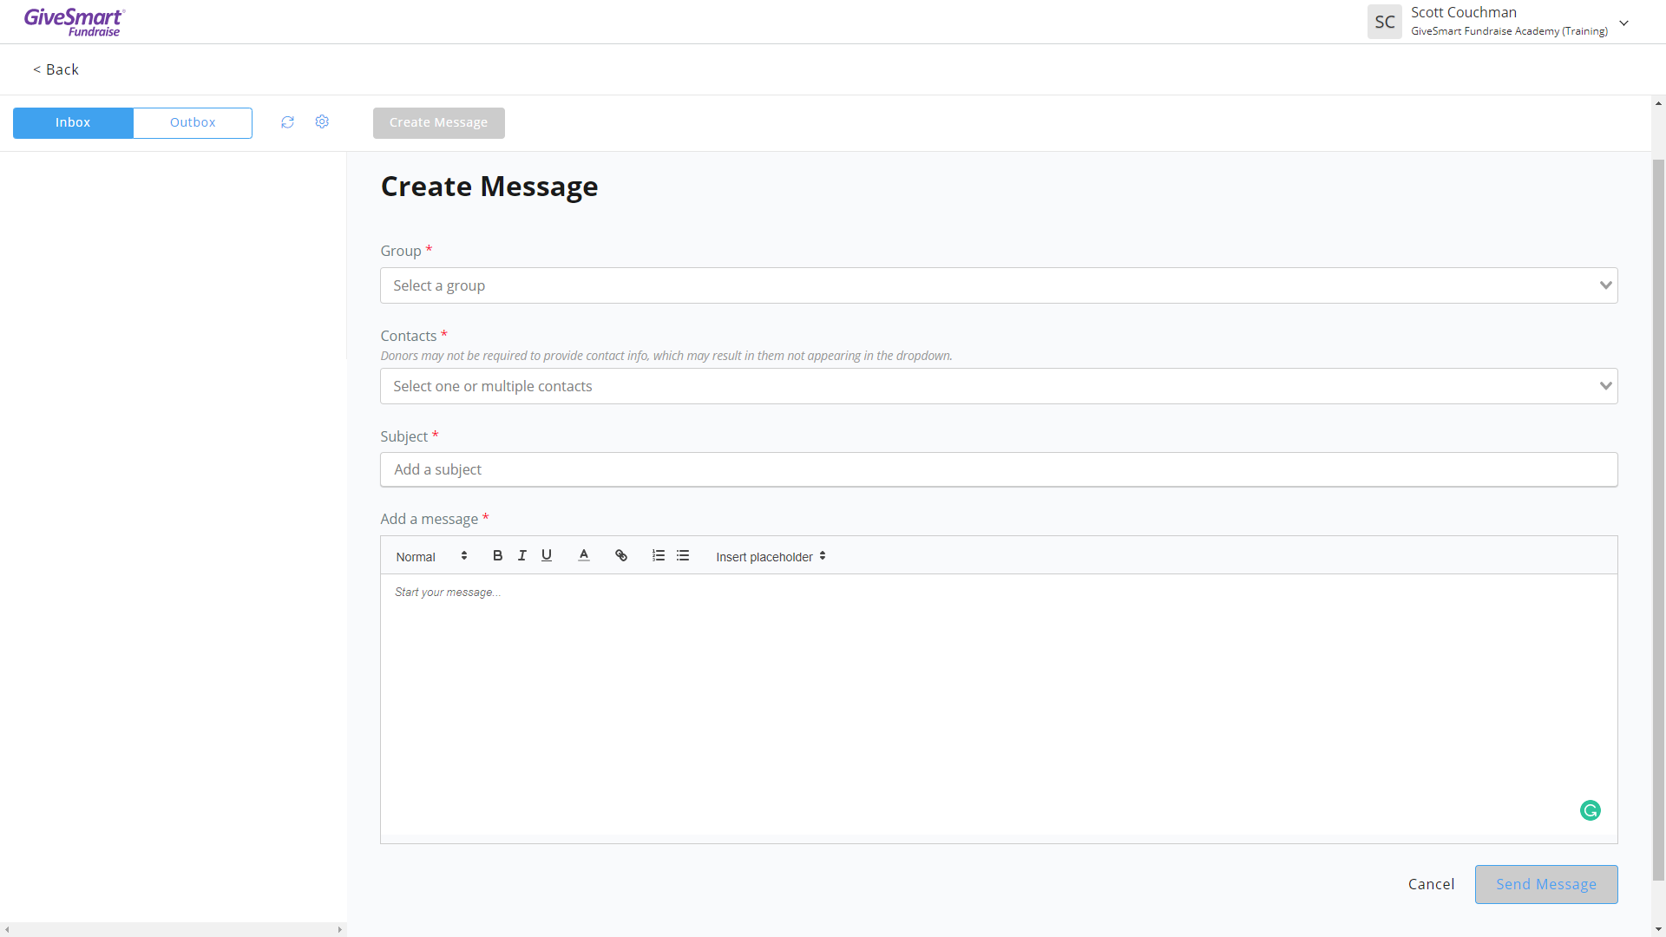Open the messaging settings gear icon
This screenshot has height=937, width=1666.
[322, 121]
